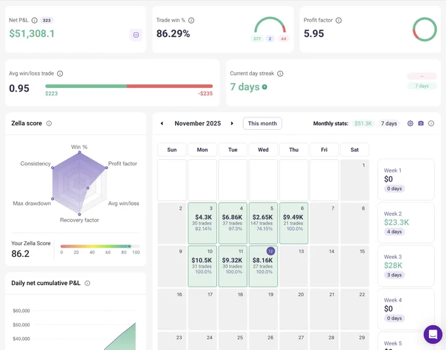Click the Profit factor ring chart

point(424,29)
